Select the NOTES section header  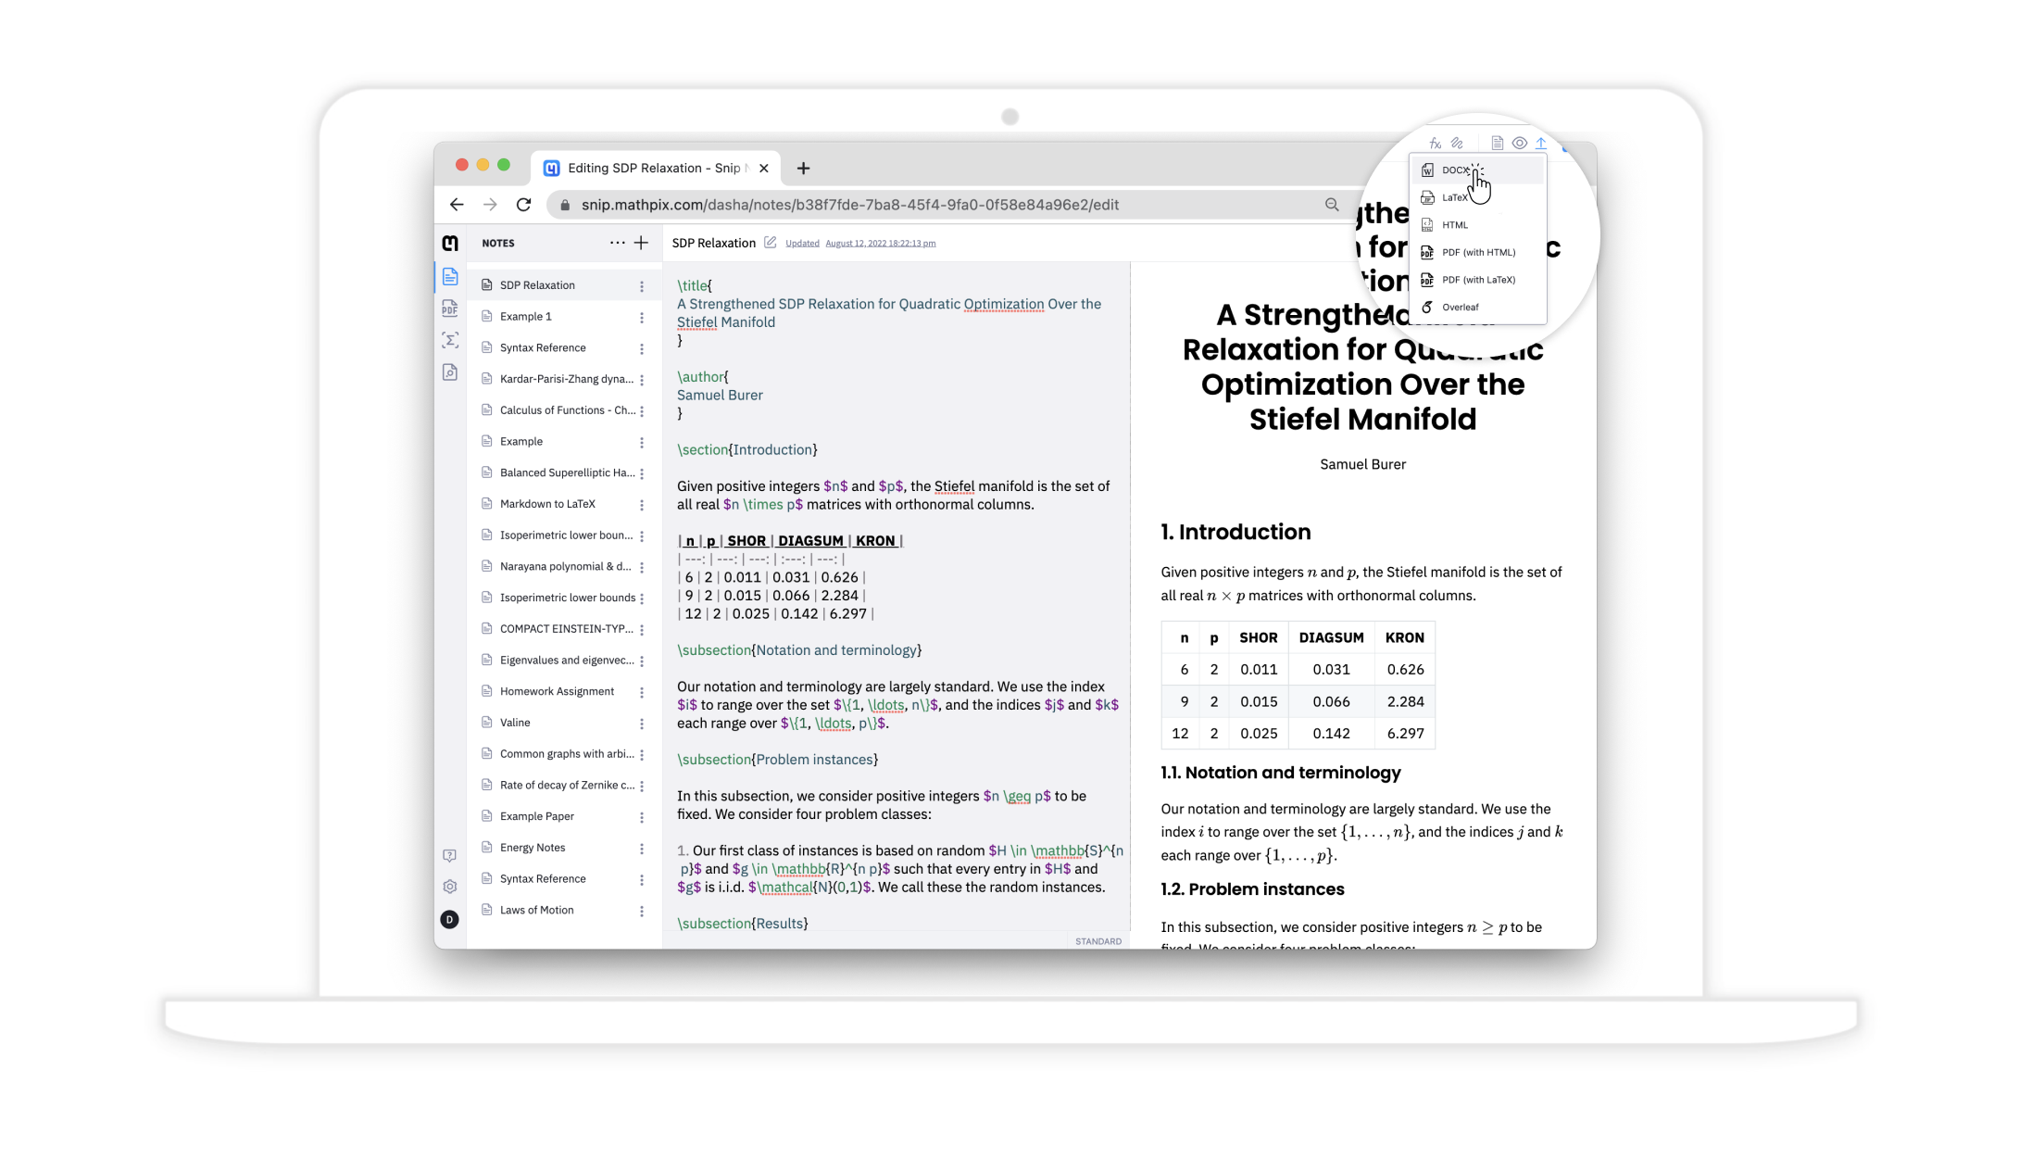pyautogui.click(x=498, y=243)
